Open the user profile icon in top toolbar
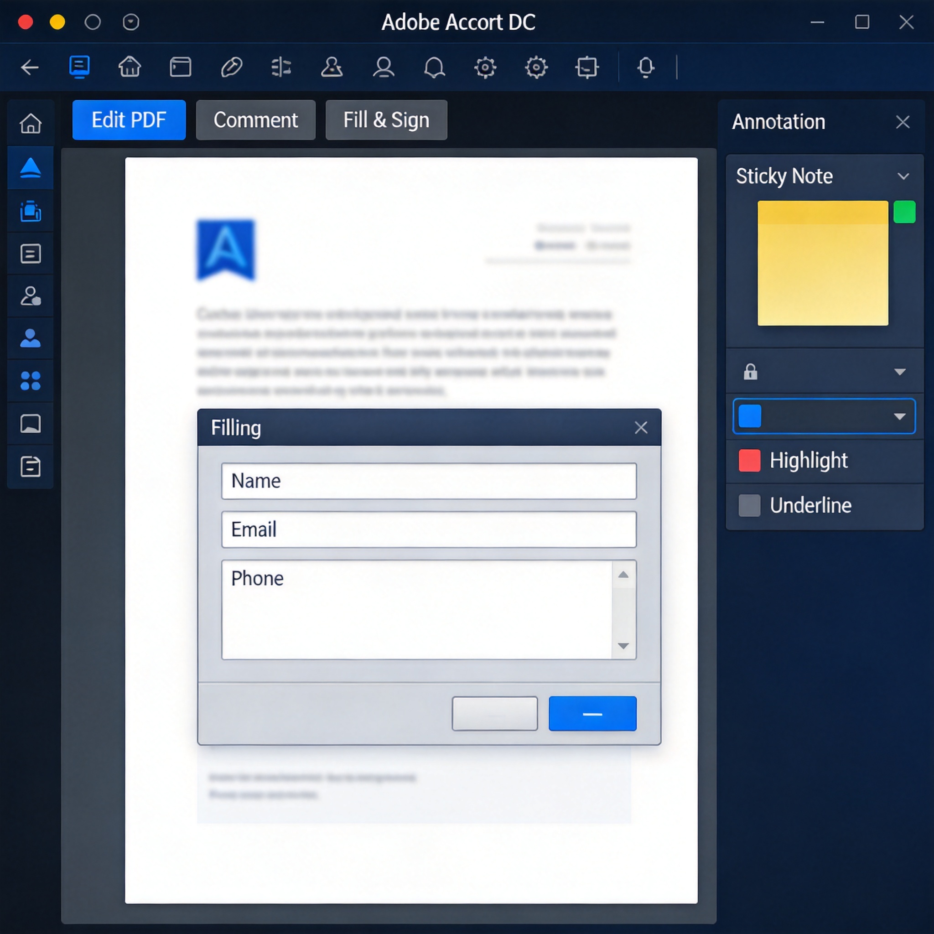 tap(384, 67)
